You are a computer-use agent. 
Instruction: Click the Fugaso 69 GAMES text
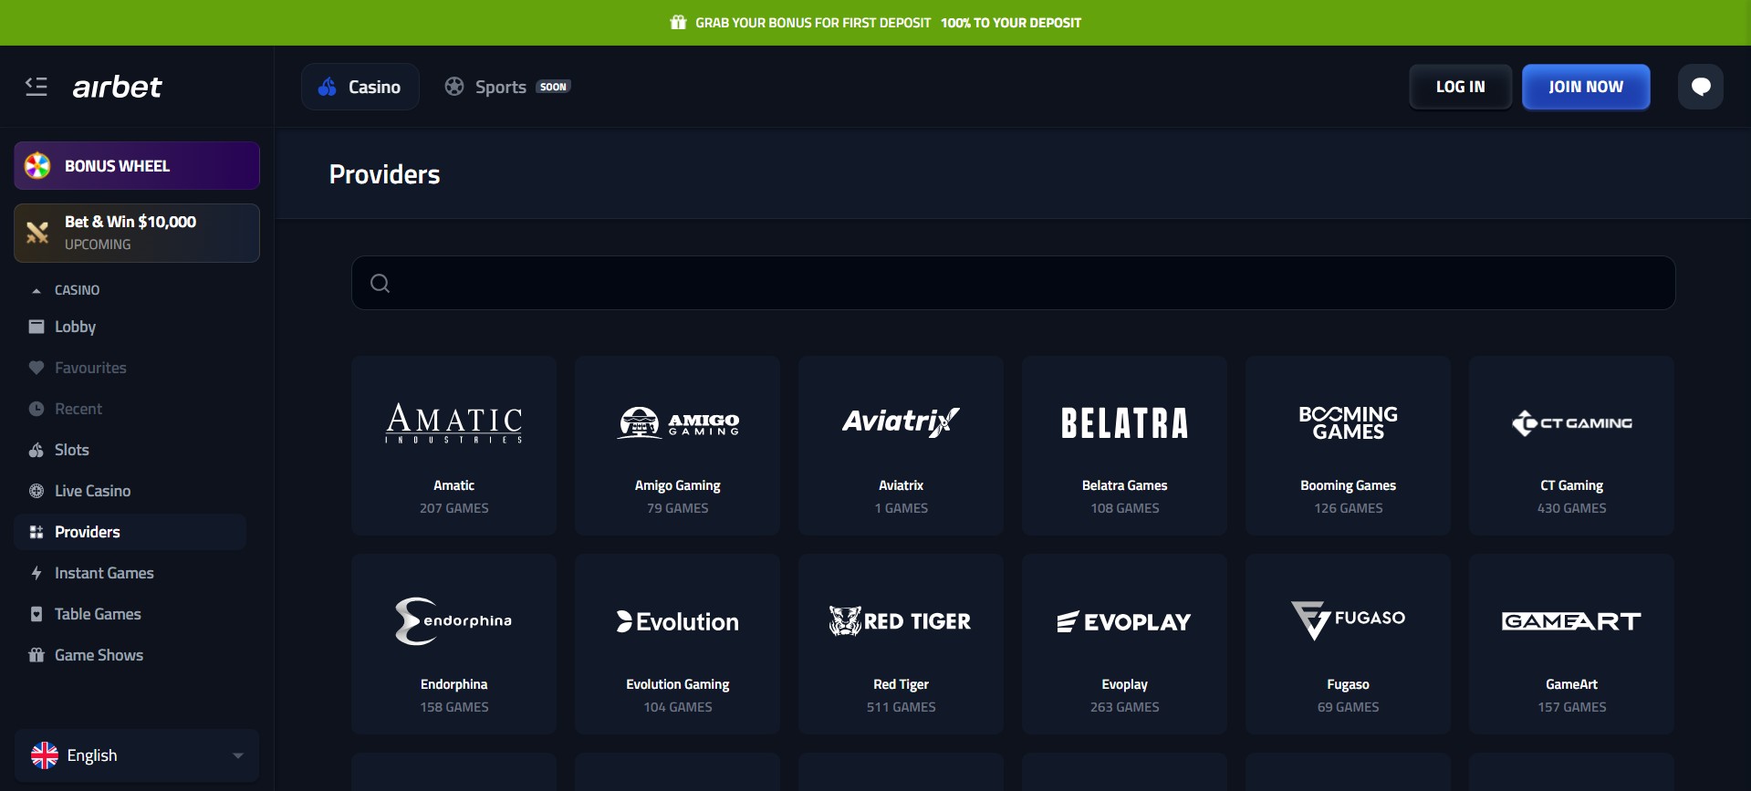coord(1349,707)
